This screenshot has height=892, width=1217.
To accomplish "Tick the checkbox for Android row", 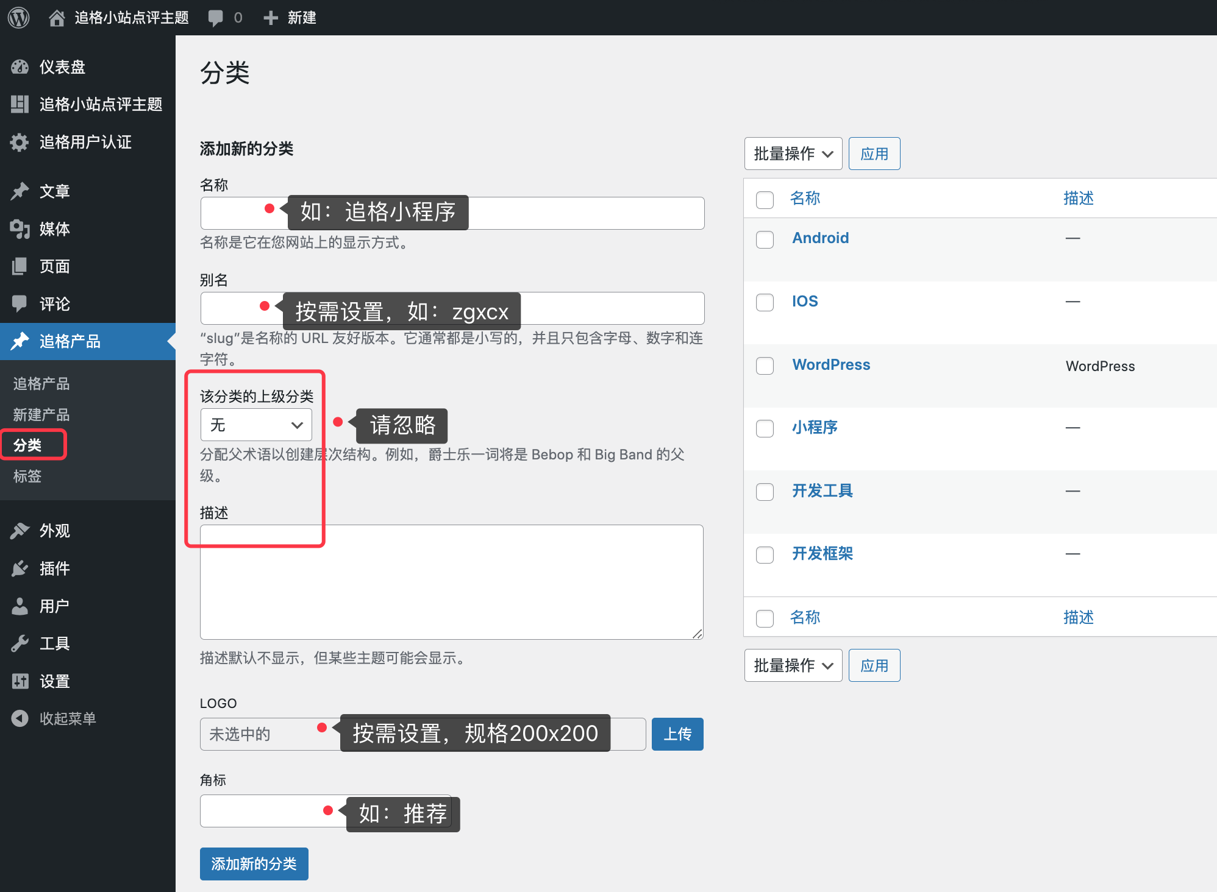I will pyautogui.click(x=765, y=239).
